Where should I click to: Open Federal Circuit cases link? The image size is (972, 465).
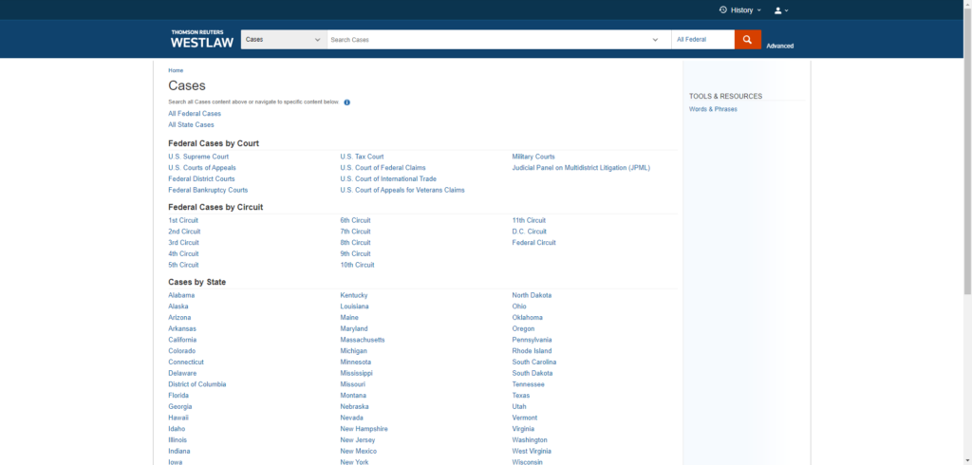(533, 243)
